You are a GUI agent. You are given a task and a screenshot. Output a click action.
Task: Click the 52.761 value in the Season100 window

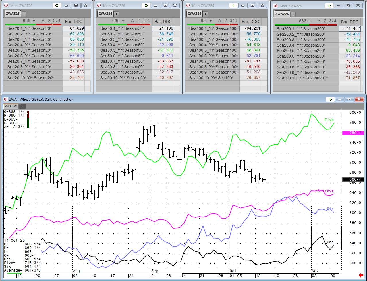pyautogui.click(x=250, y=56)
